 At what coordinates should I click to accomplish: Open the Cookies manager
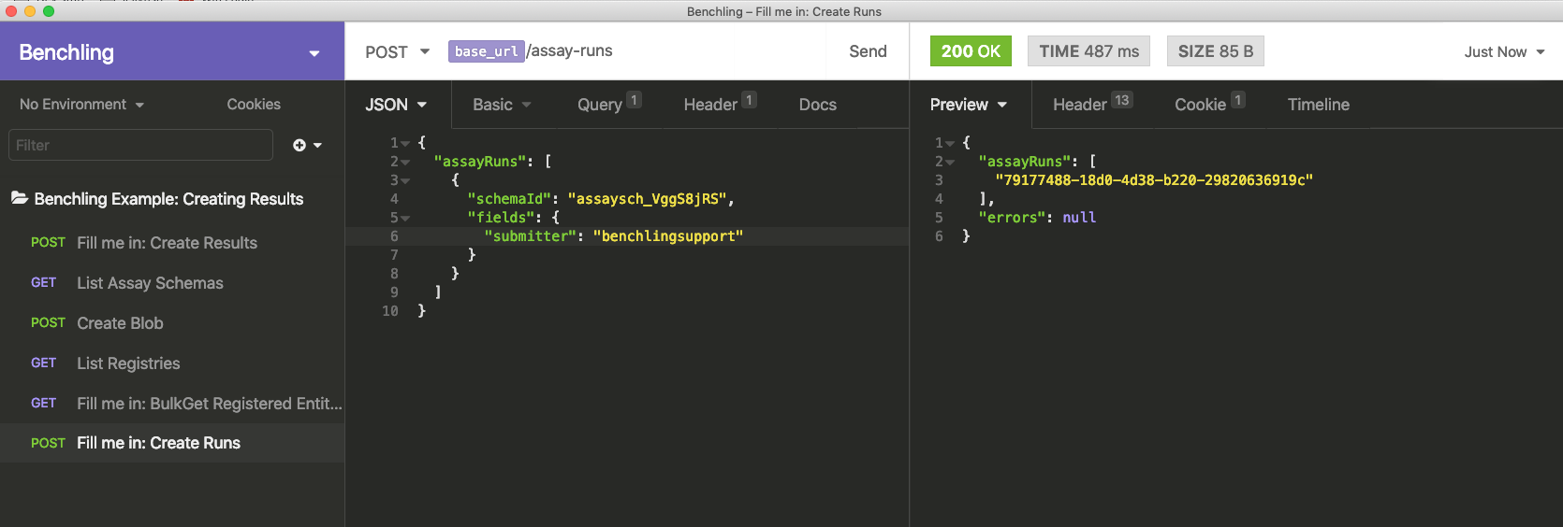254,105
